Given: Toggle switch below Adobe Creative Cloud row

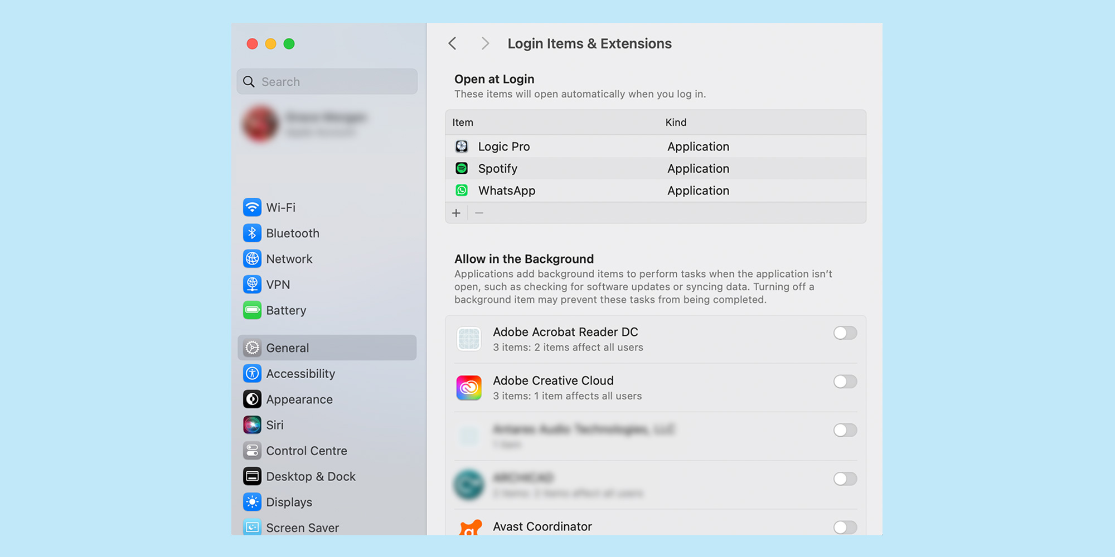Looking at the screenshot, I should 845,430.
